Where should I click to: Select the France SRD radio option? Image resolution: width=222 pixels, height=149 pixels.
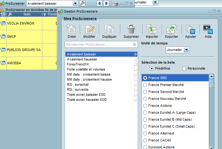tap(145, 78)
